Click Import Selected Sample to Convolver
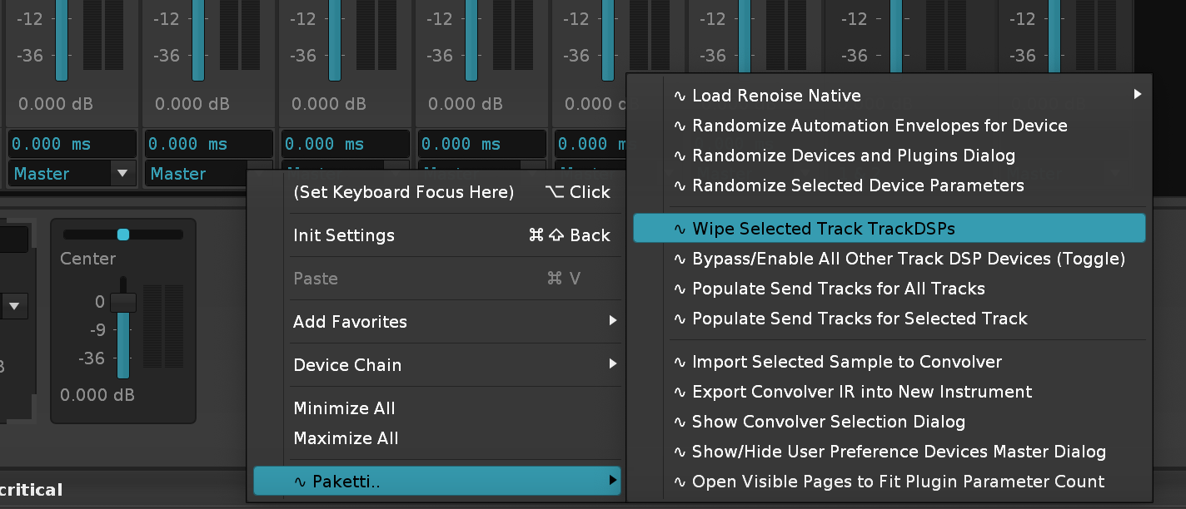Viewport: 1186px width, 509px height. [x=847, y=362]
